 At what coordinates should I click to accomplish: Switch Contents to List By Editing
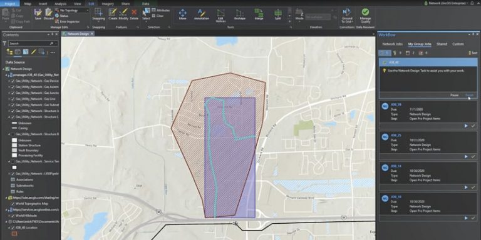click(x=34, y=52)
